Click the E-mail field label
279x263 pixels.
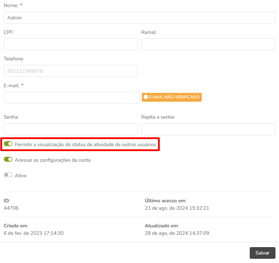11,86
